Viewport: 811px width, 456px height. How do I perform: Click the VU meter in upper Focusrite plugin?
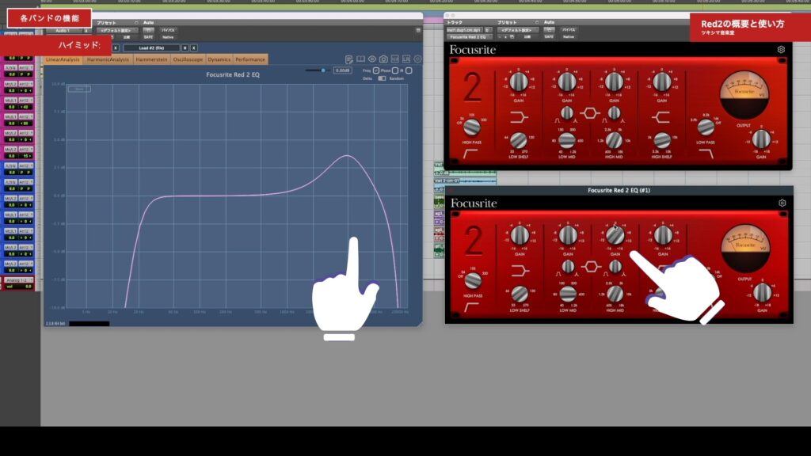744,95
